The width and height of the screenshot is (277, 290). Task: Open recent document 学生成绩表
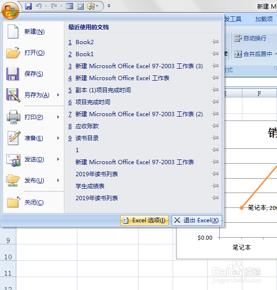pyautogui.click(x=90, y=186)
